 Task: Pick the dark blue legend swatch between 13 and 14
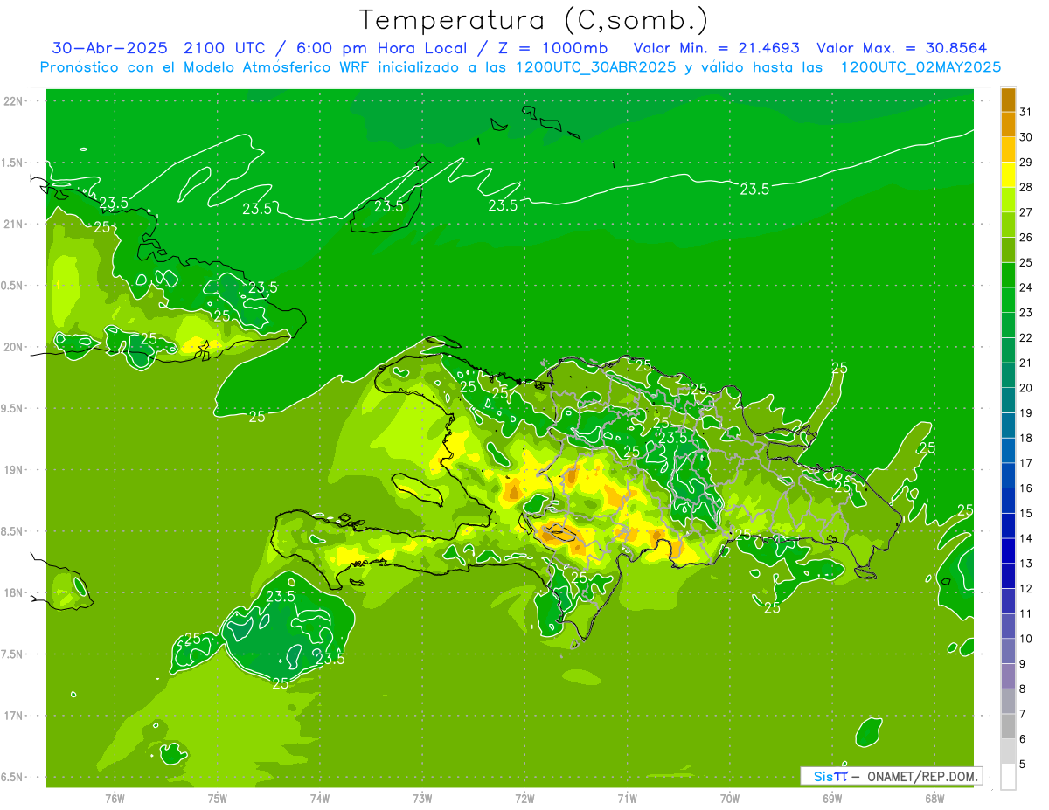(x=1008, y=550)
